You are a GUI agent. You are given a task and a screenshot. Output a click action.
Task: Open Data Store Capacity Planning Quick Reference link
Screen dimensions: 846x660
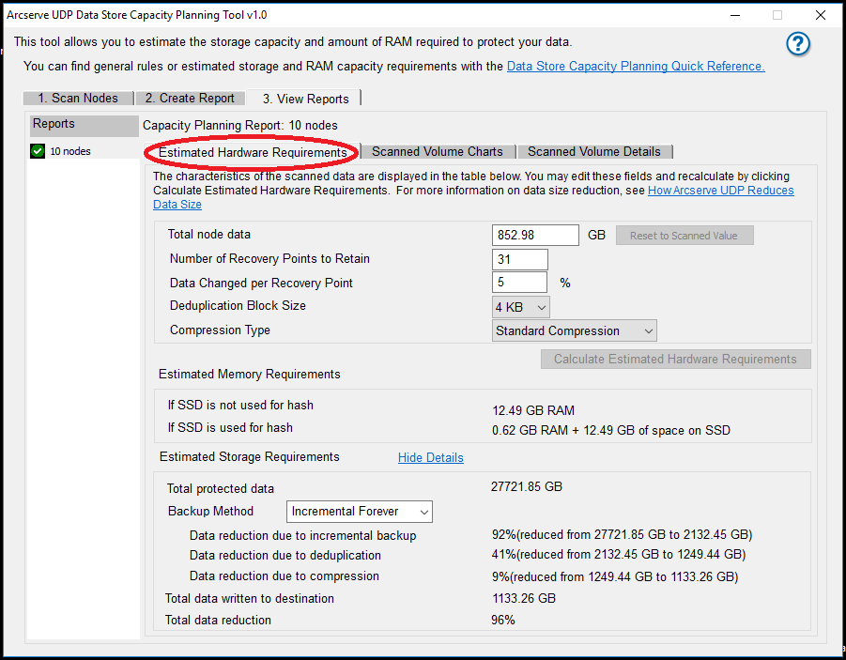tap(636, 67)
